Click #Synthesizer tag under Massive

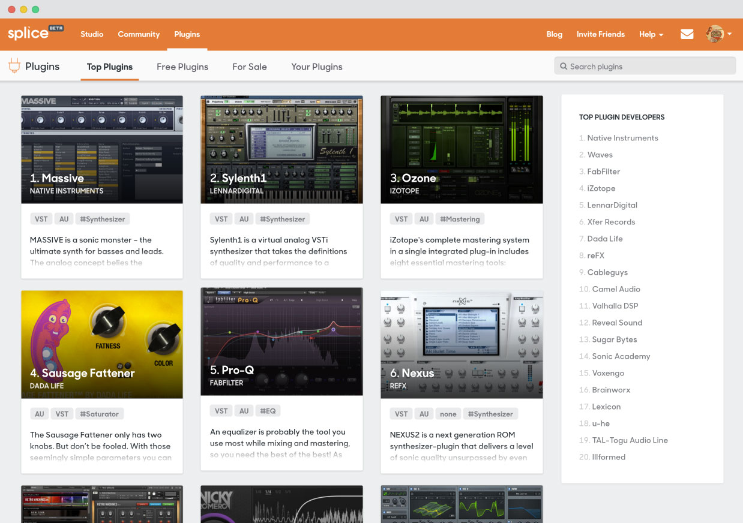click(x=103, y=219)
